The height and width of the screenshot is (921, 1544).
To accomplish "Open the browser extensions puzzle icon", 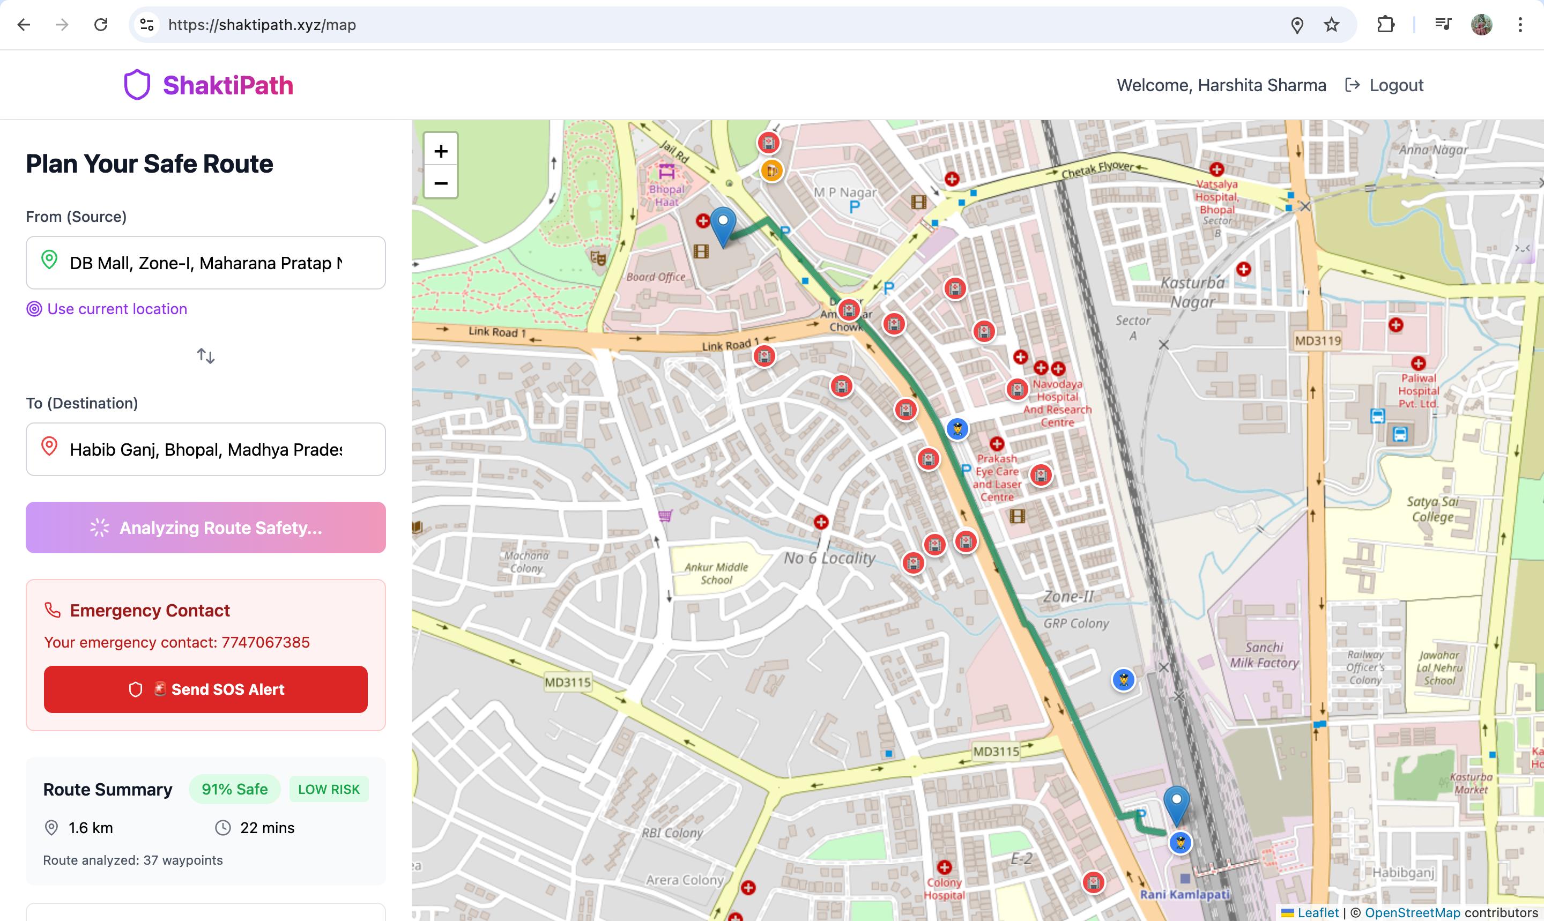I will 1385,25.
